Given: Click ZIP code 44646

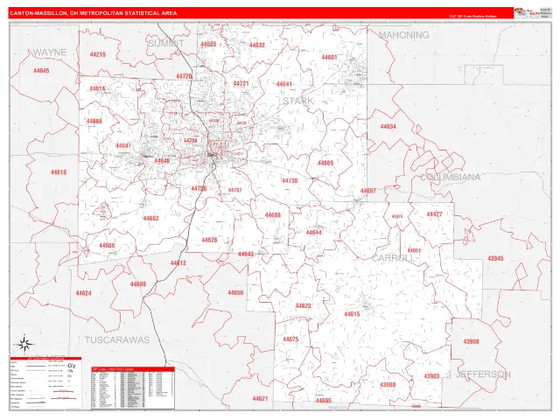Looking at the screenshot, I should [x=162, y=161].
